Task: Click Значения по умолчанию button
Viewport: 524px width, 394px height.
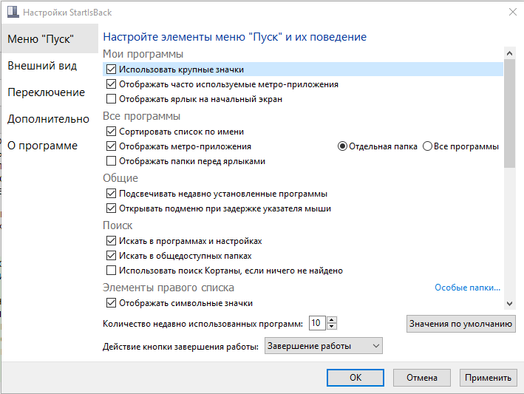Action: 461,324
